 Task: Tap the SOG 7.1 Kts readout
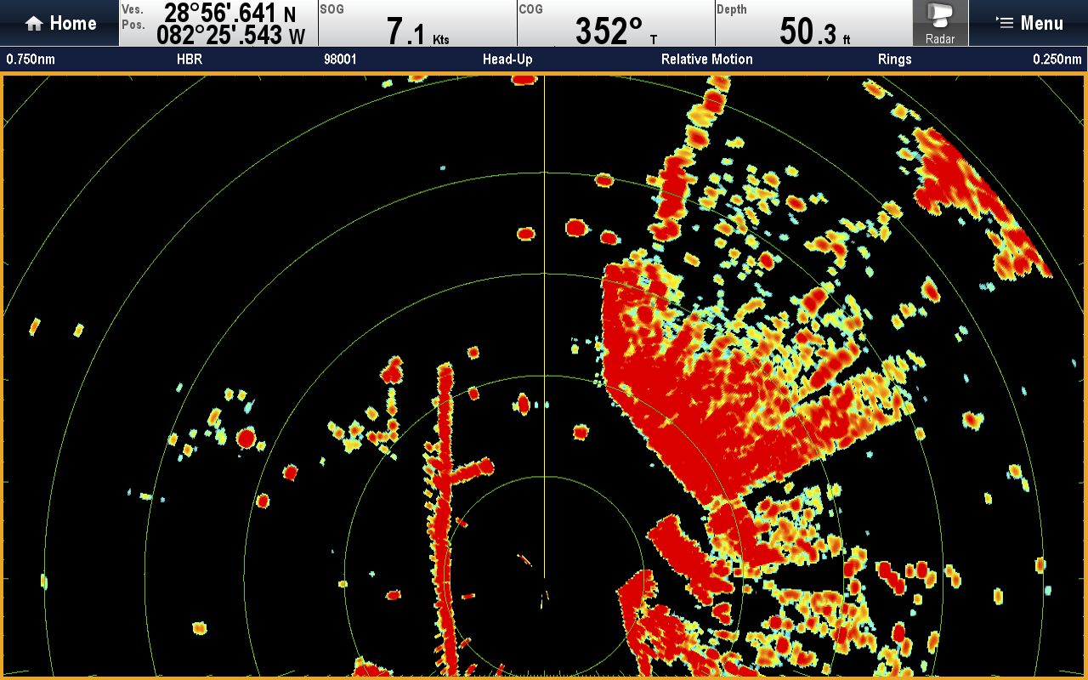[x=417, y=23]
